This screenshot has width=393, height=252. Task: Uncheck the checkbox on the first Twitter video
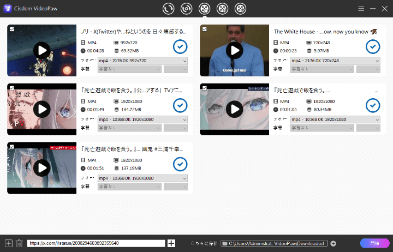click(12, 29)
